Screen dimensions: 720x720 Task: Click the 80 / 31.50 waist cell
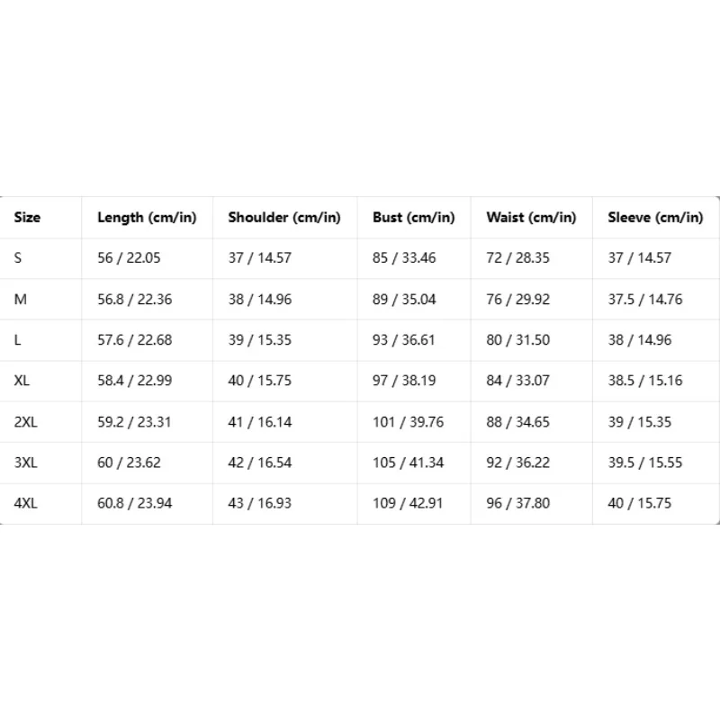pos(518,340)
